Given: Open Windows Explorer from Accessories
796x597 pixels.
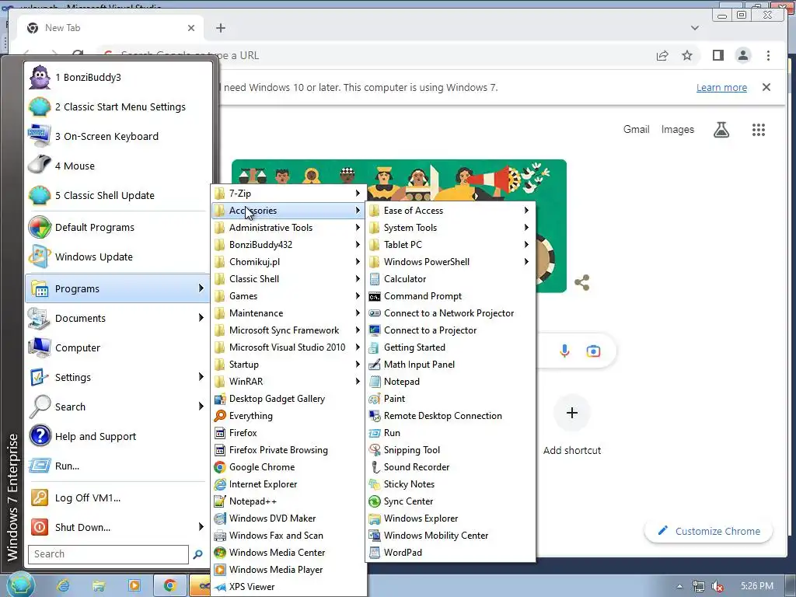Looking at the screenshot, I should point(450,518).
